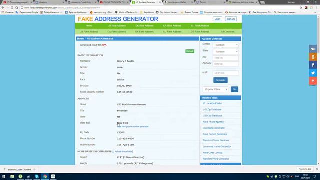Share page via the VK icon
This screenshot has height=180, width=320.
(313, 49)
